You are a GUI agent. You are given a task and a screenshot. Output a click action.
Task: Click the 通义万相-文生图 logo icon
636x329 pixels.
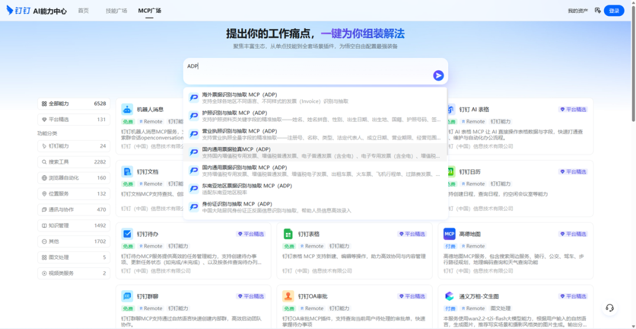[x=449, y=296]
